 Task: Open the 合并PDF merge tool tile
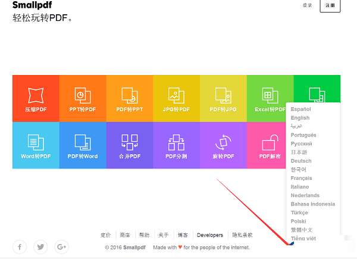point(130,145)
